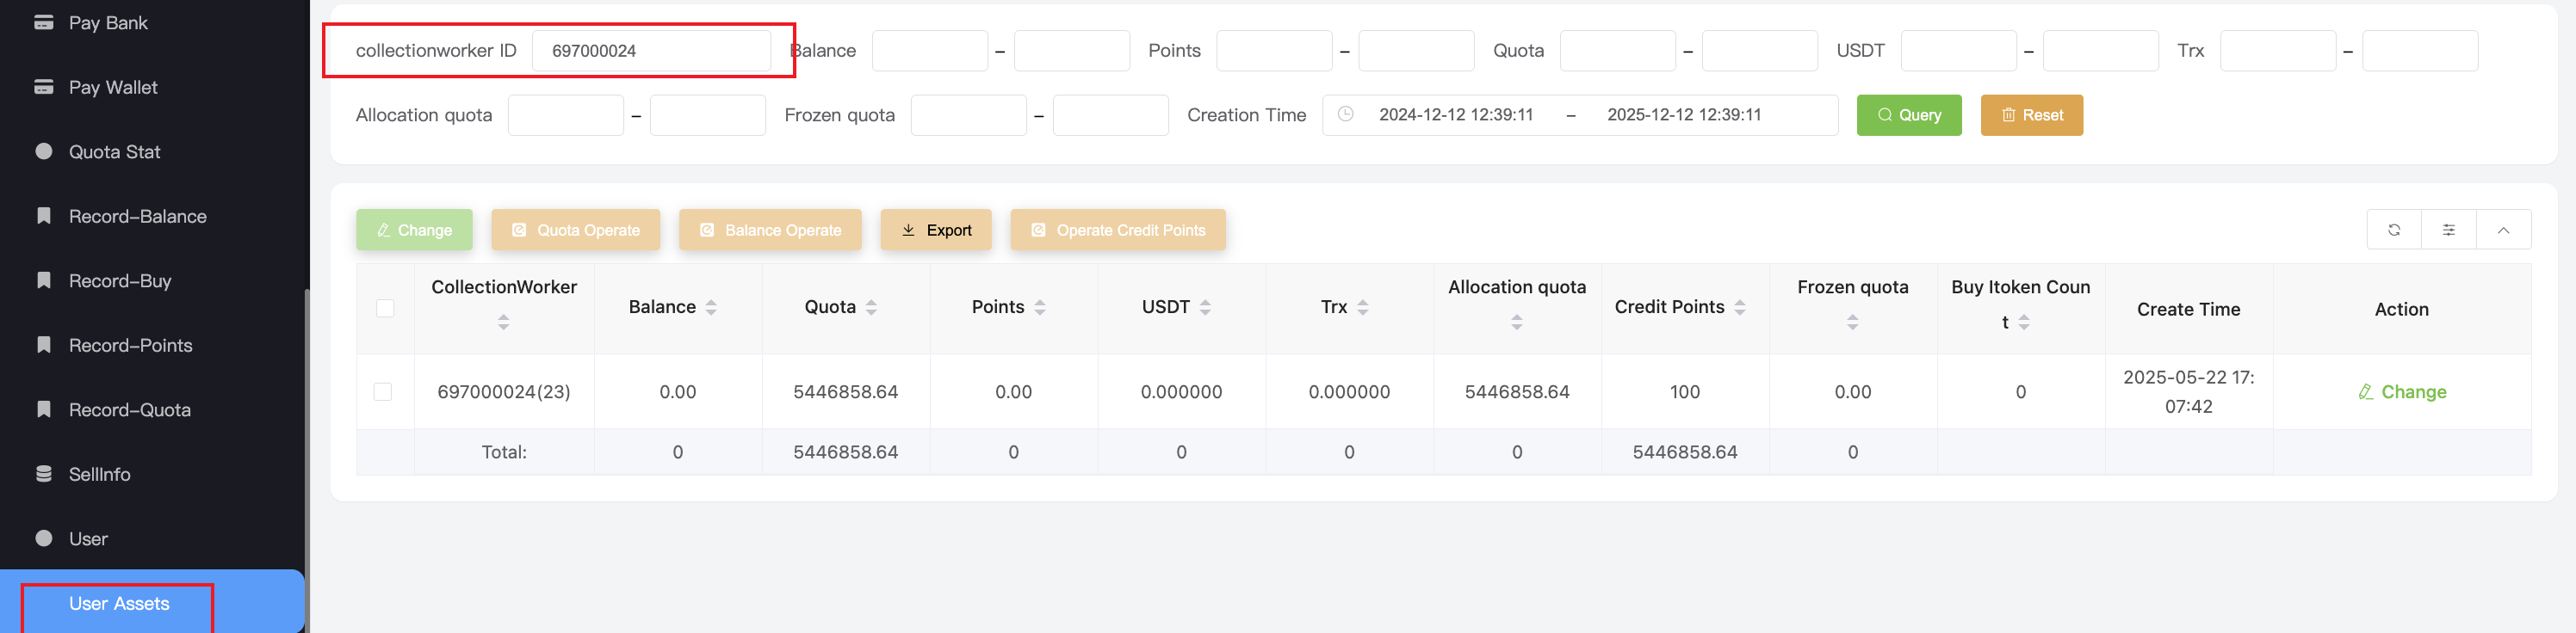Click the Record-Balance bookmark icon
Screen dimensions: 2576x633
coord(44,217)
